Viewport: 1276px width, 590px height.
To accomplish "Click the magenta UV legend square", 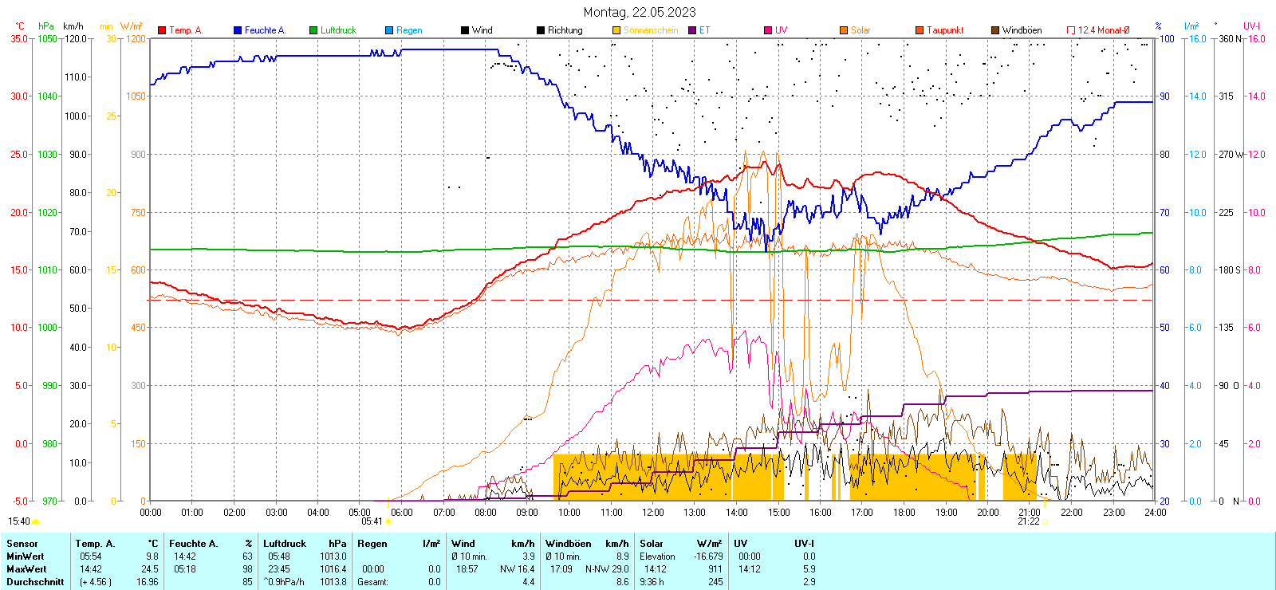I will click(768, 30).
